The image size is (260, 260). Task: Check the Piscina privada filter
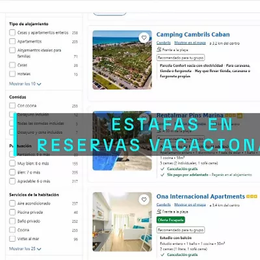12,212
